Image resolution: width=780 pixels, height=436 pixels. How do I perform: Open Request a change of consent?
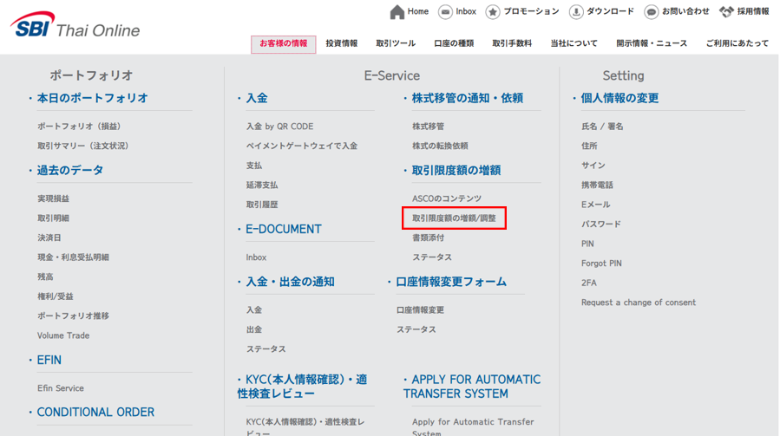click(639, 303)
